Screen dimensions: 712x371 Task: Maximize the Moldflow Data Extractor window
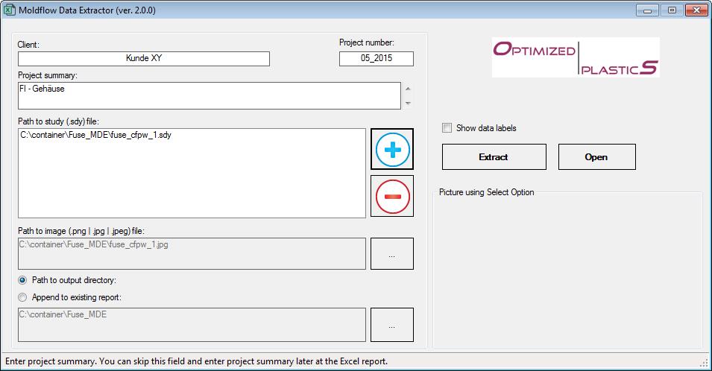[672, 10]
